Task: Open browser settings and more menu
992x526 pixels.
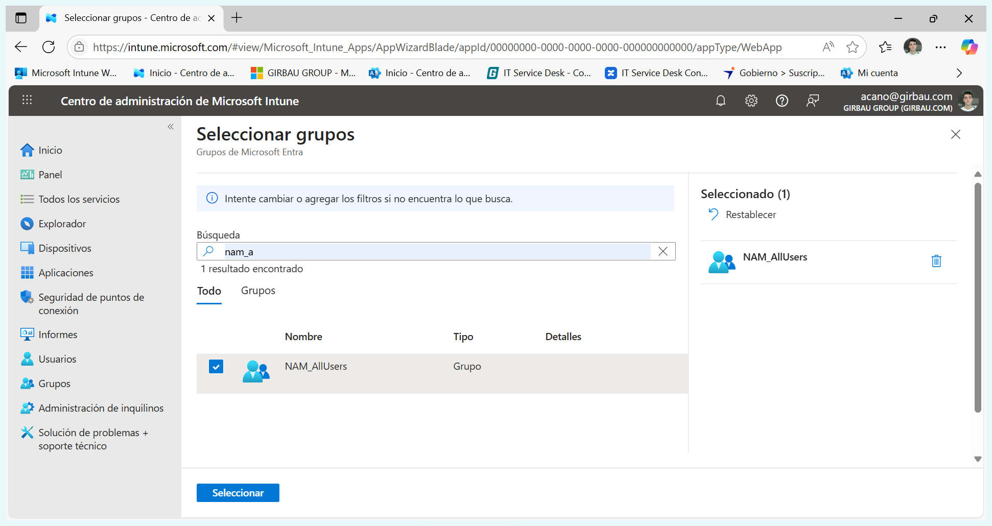Action: [940, 47]
